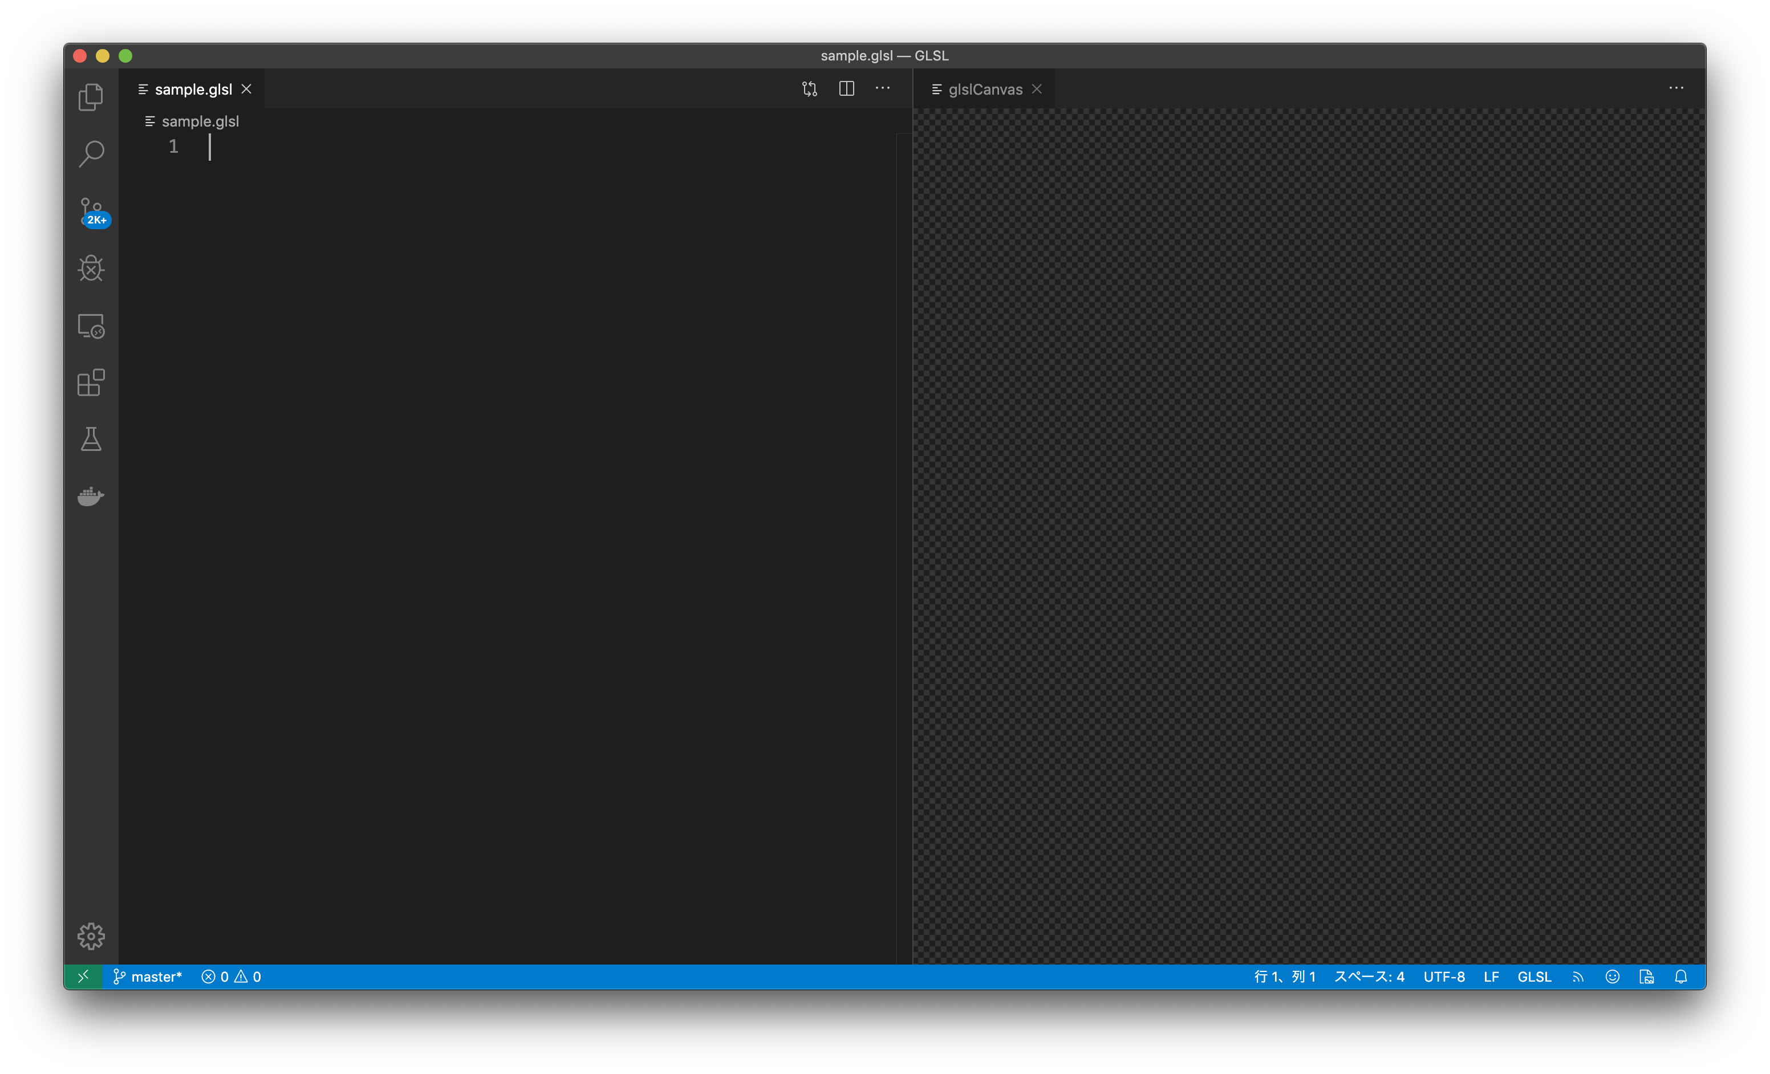
Task: Open the Run and Debug view
Action: coord(91,268)
